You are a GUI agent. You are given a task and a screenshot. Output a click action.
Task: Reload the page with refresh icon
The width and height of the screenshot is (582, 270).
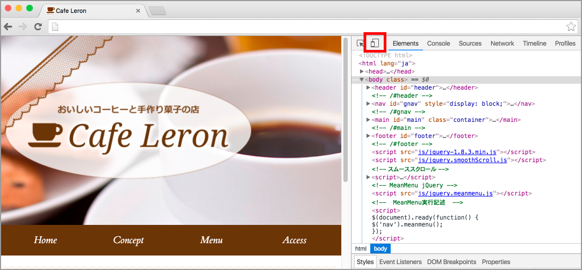click(38, 26)
